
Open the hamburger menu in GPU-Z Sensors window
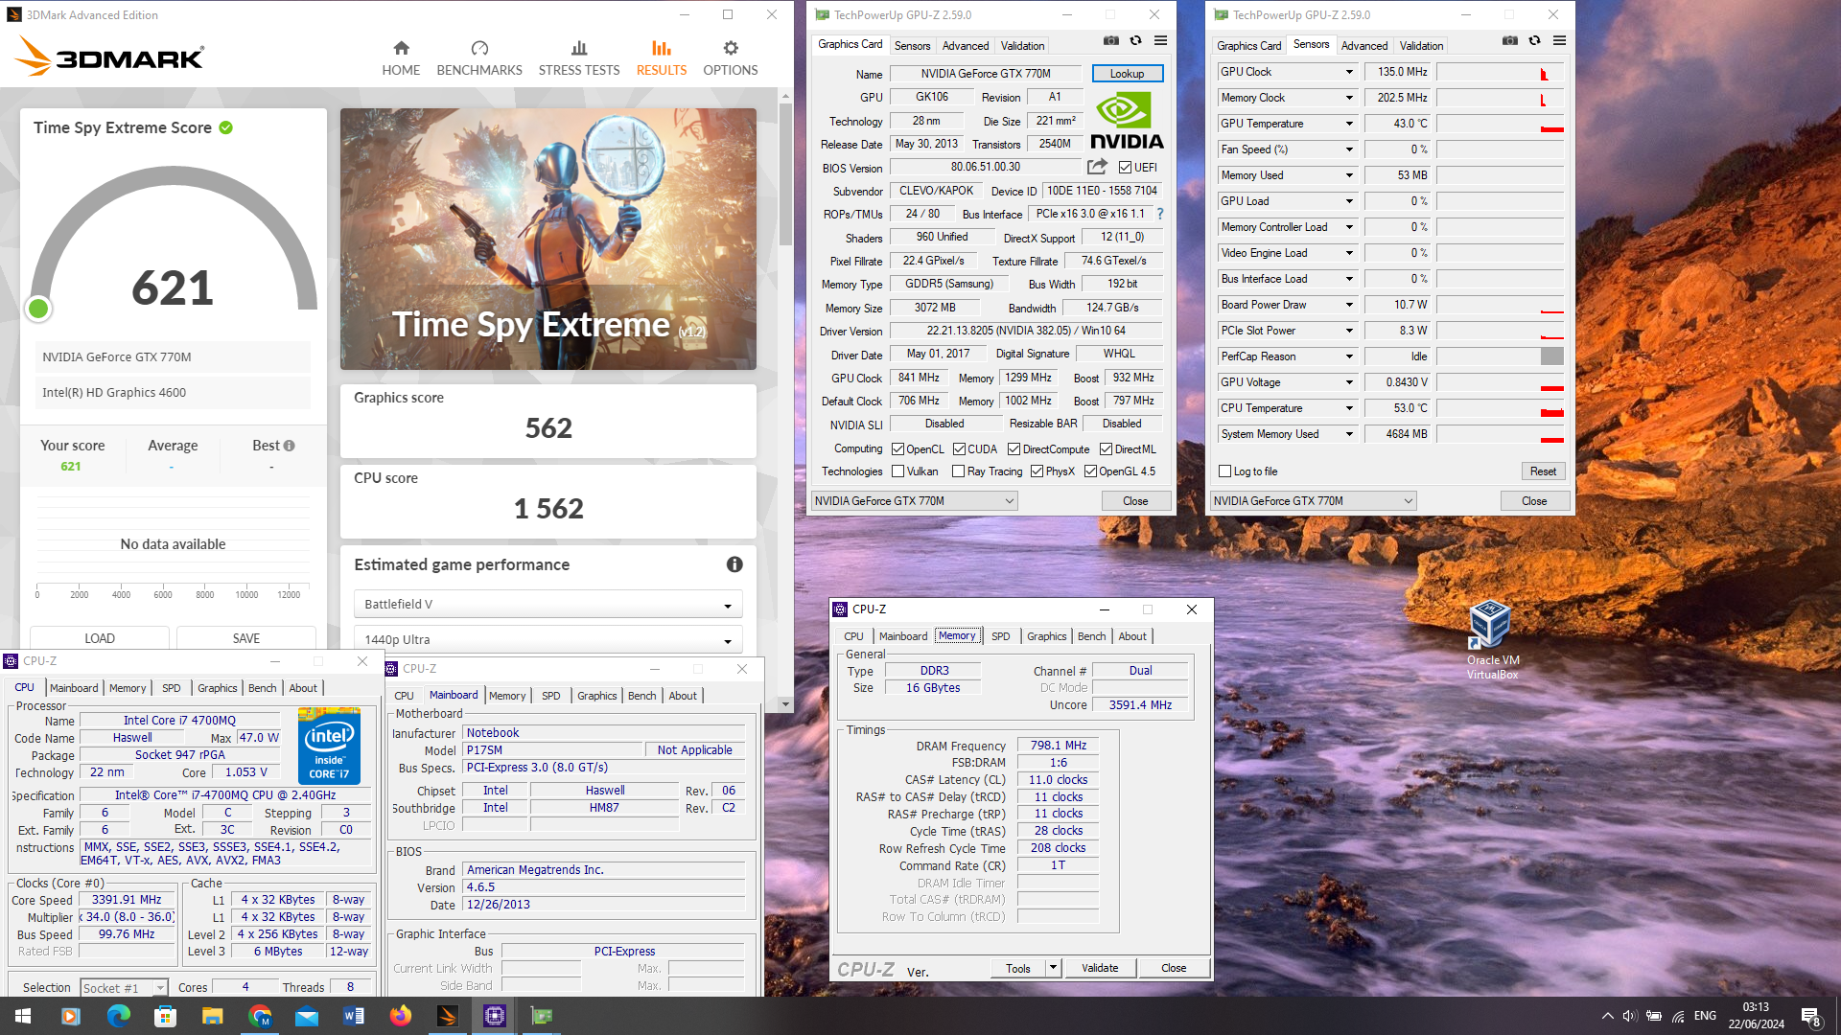[1559, 41]
